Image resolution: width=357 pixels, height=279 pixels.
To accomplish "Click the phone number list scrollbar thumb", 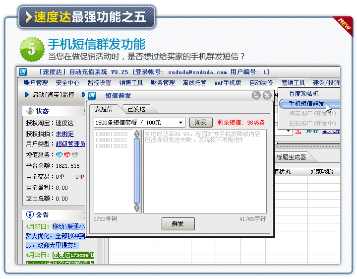I will tap(137, 171).
